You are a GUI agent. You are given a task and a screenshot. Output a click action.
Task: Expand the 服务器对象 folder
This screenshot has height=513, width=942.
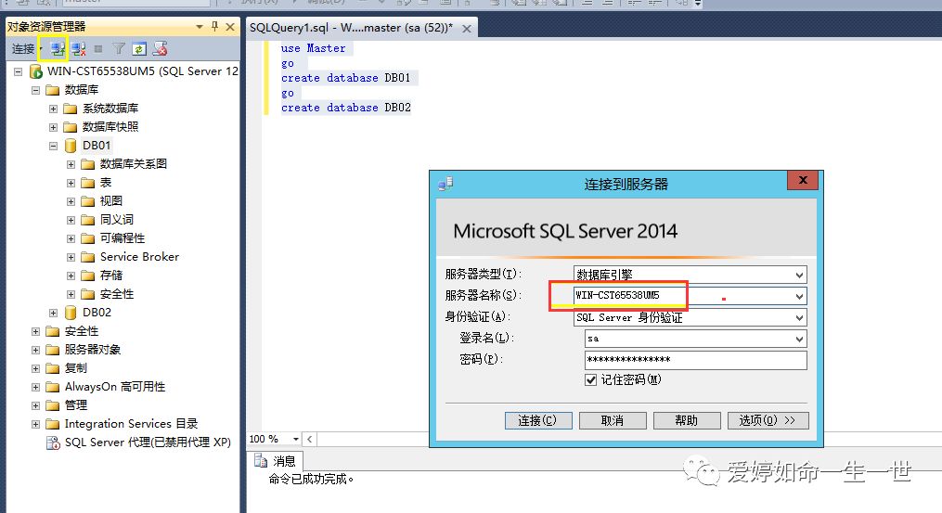35,351
